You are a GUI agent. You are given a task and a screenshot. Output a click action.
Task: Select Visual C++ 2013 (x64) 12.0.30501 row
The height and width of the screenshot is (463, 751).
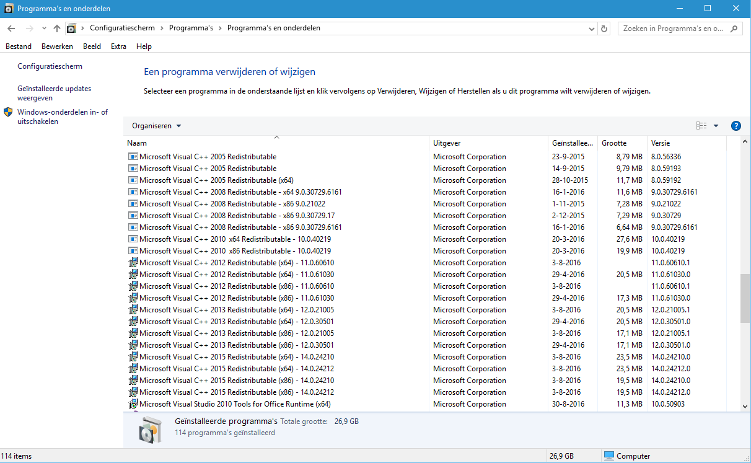pyautogui.click(x=424, y=322)
